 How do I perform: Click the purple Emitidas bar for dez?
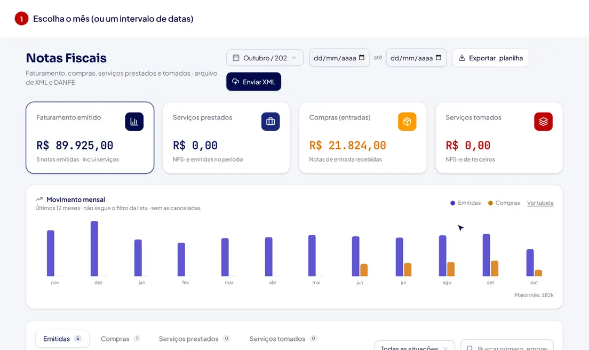pyautogui.click(x=94, y=249)
